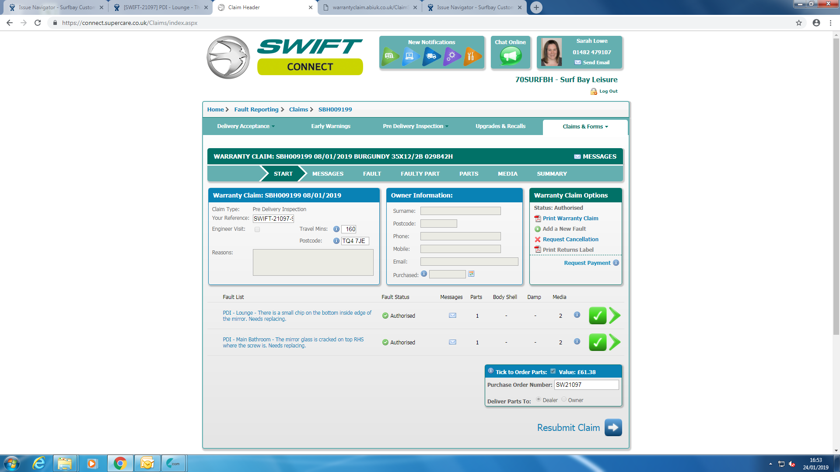
Task: Toggle the Engineer Visit checkbox
Action: (x=257, y=229)
